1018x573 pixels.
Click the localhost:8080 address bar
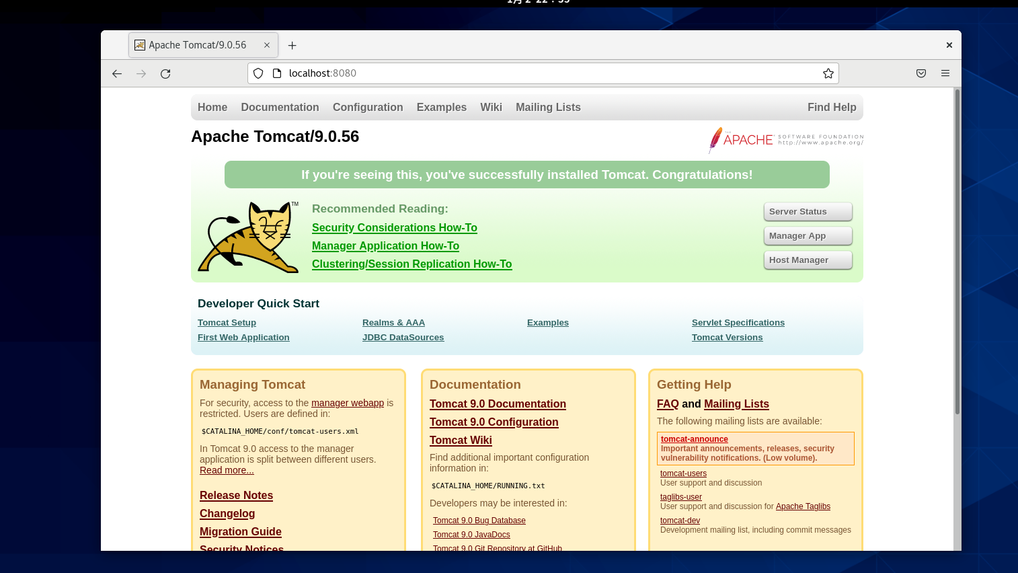(543, 73)
